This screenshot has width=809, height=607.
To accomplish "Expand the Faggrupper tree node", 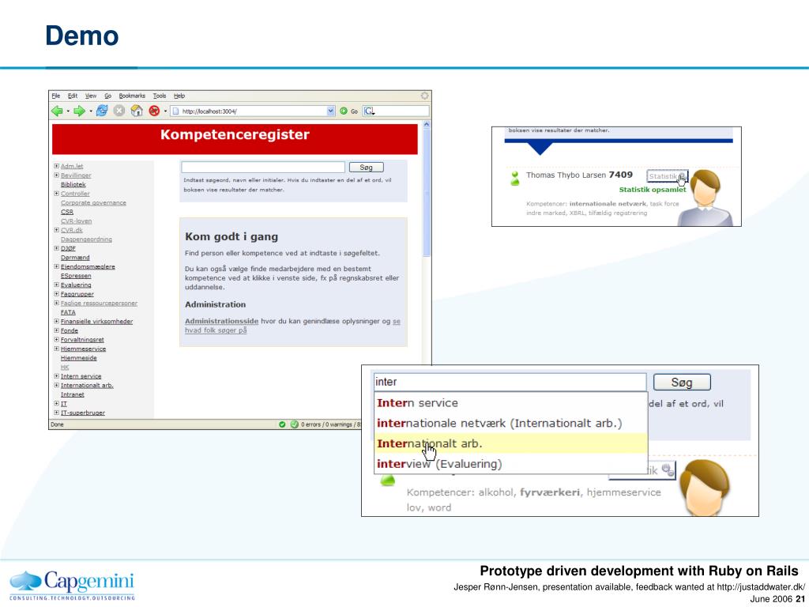I will point(57,294).
